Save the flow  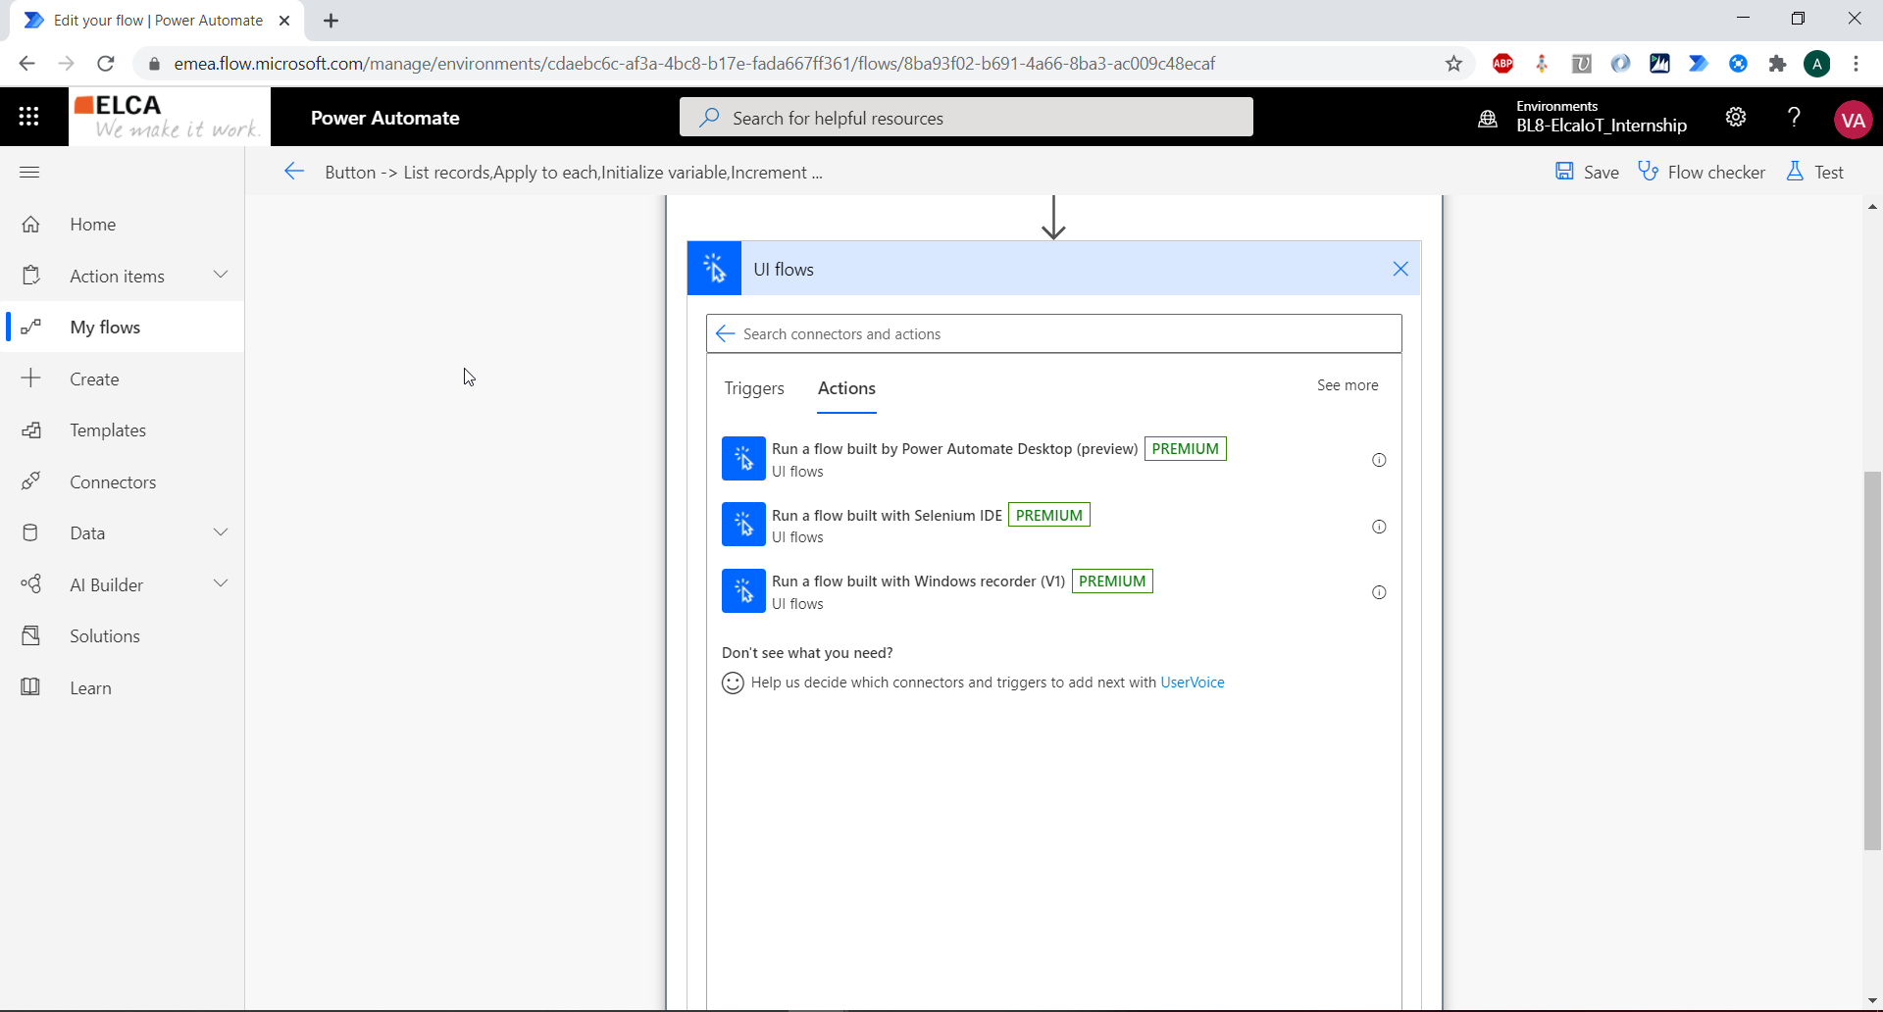tap(1587, 172)
